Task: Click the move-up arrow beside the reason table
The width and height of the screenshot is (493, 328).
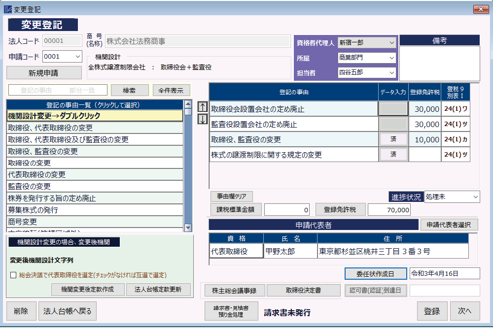Action: 202,107
